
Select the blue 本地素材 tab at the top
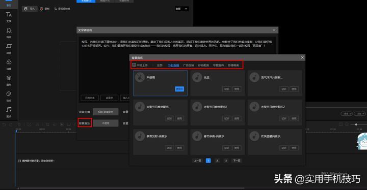[86, 1]
